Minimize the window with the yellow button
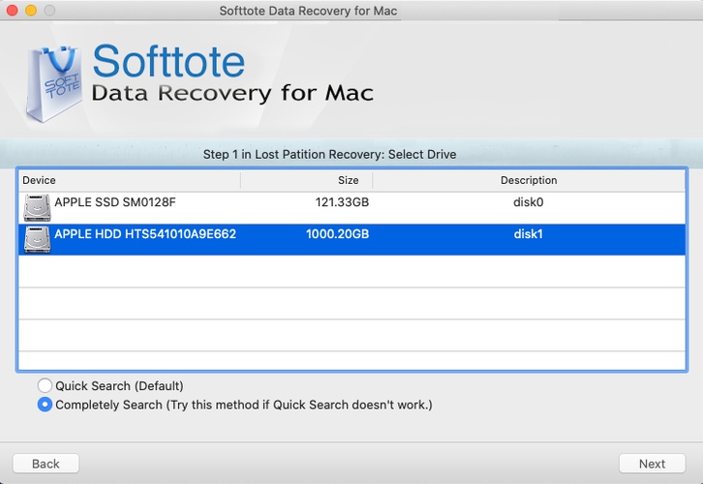 click(x=31, y=11)
